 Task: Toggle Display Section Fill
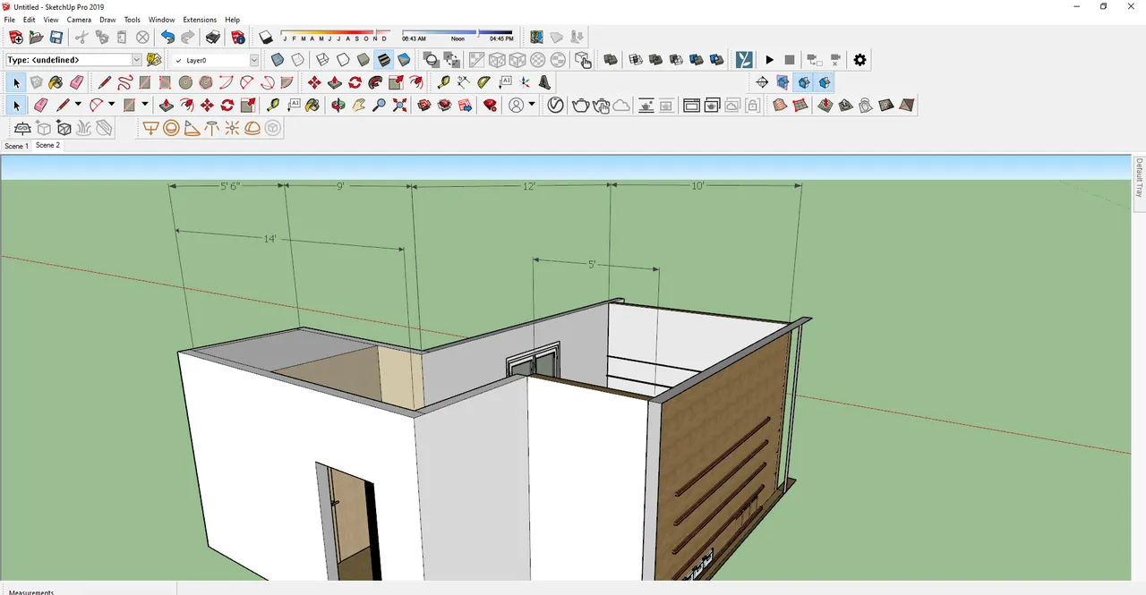pyautogui.click(x=825, y=82)
